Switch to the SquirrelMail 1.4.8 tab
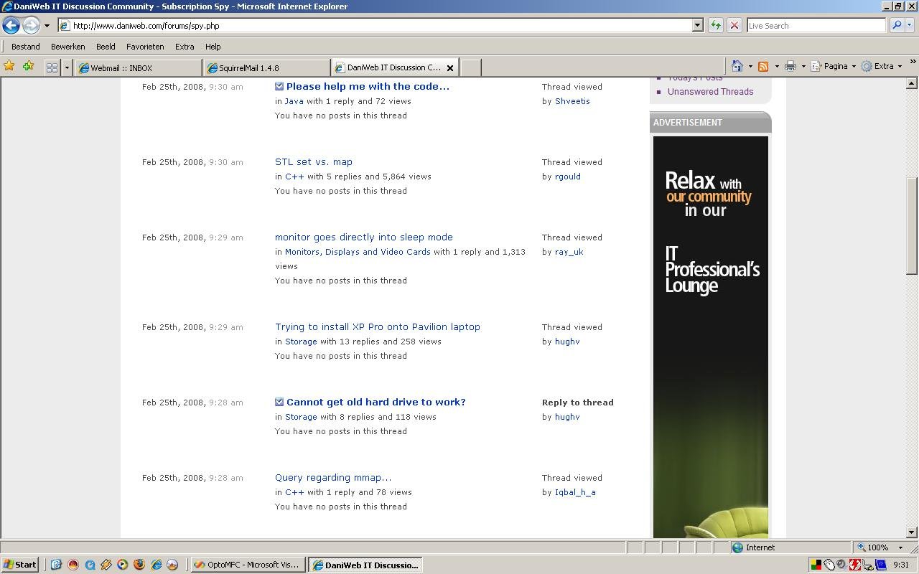 (x=267, y=68)
